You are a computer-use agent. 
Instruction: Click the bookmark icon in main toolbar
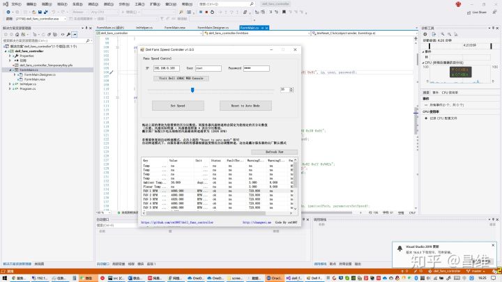(x=284, y=12)
